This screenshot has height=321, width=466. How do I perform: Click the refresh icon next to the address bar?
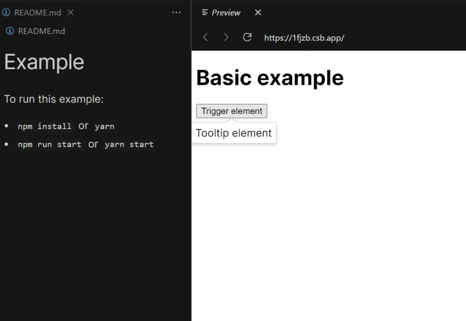click(247, 37)
